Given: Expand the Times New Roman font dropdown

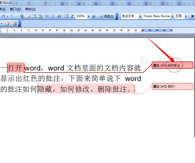Looking at the screenshot, I should pyautogui.click(x=172, y=16).
